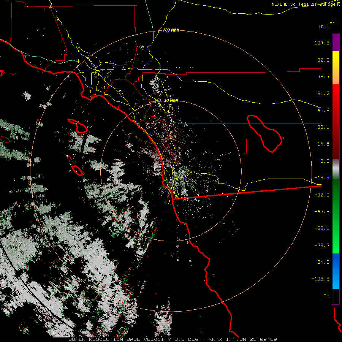Click the black TH segment of the color scale

[336, 296]
